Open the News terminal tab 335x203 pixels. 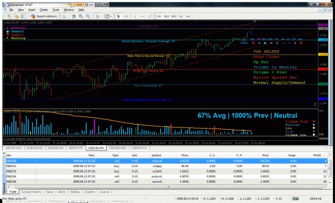click(x=49, y=192)
